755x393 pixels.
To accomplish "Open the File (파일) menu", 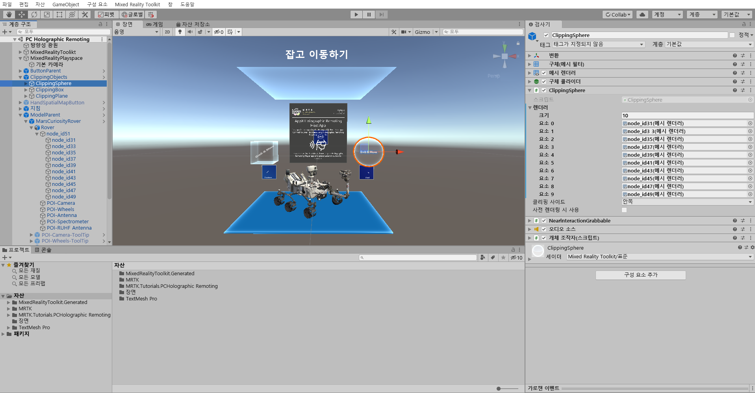I will [x=7, y=4].
